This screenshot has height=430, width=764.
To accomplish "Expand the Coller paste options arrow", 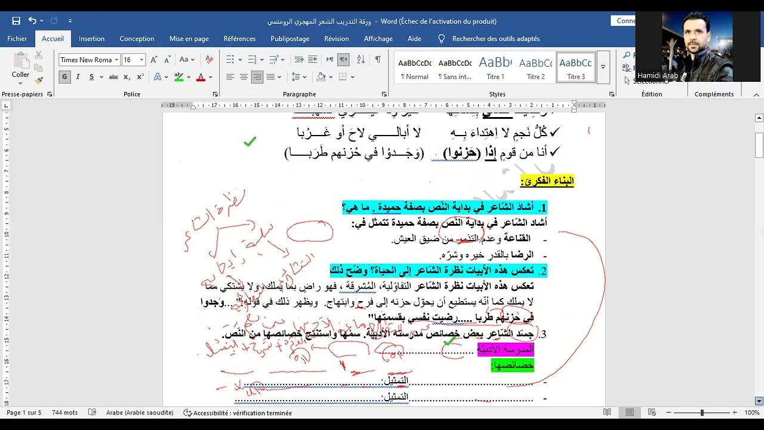I will [x=20, y=82].
